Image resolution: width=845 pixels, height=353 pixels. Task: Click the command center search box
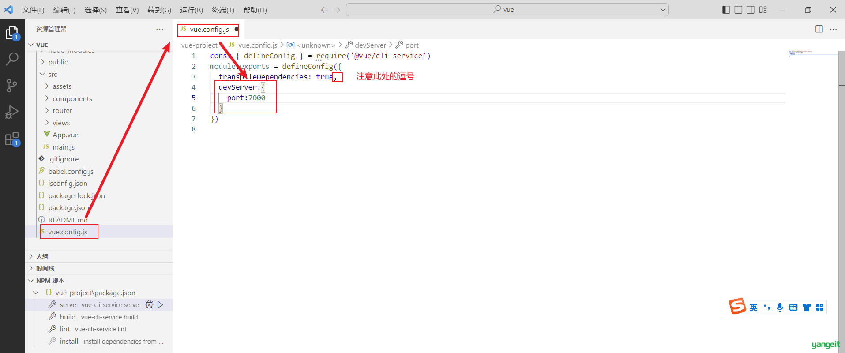pyautogui.click(x=507, y=10)
